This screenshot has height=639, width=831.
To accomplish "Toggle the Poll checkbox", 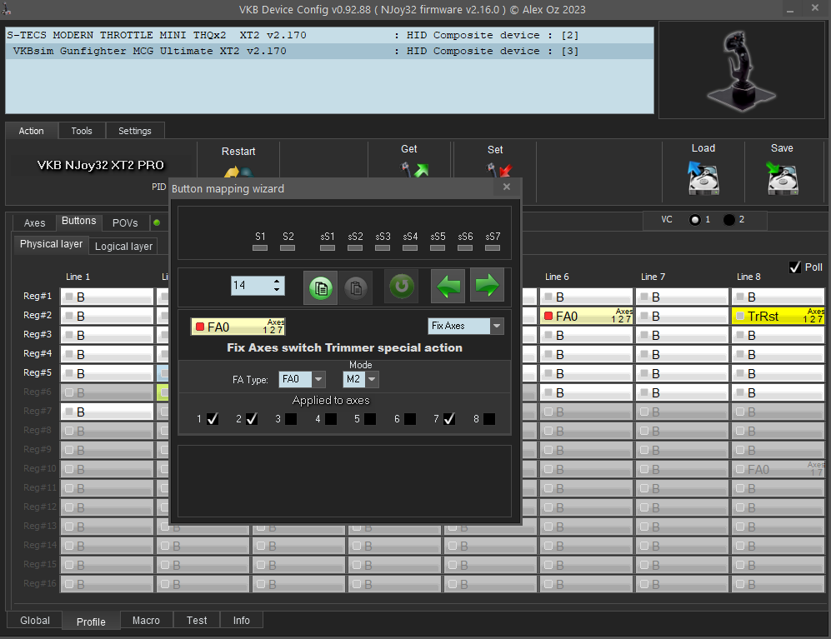I will [x=794, y=267].
